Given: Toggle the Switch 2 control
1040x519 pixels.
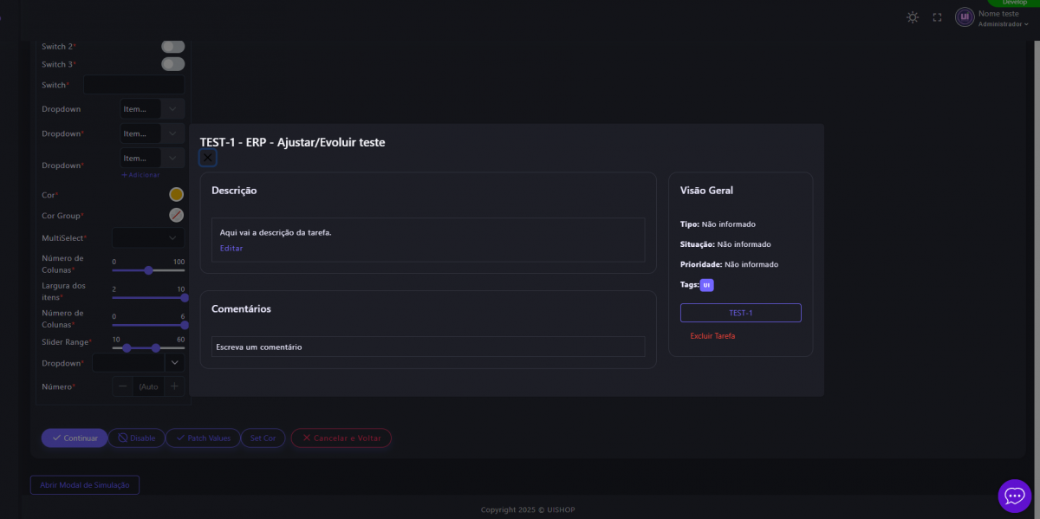Looking at the screenshot, I should click(x=173, y=46).
